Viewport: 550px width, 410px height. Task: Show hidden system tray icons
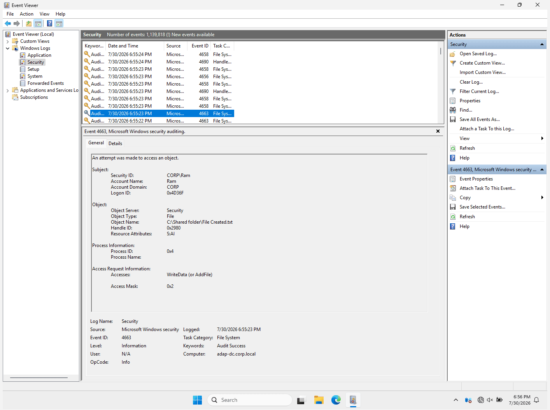455,400
